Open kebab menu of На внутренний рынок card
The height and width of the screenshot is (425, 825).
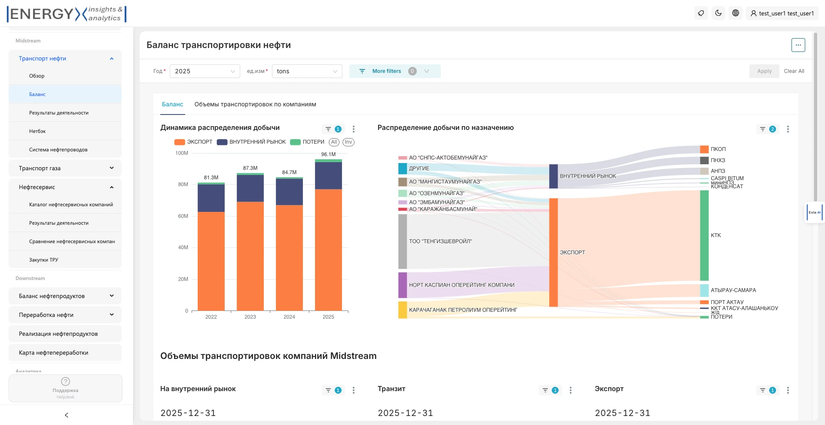tap(354, 390)
